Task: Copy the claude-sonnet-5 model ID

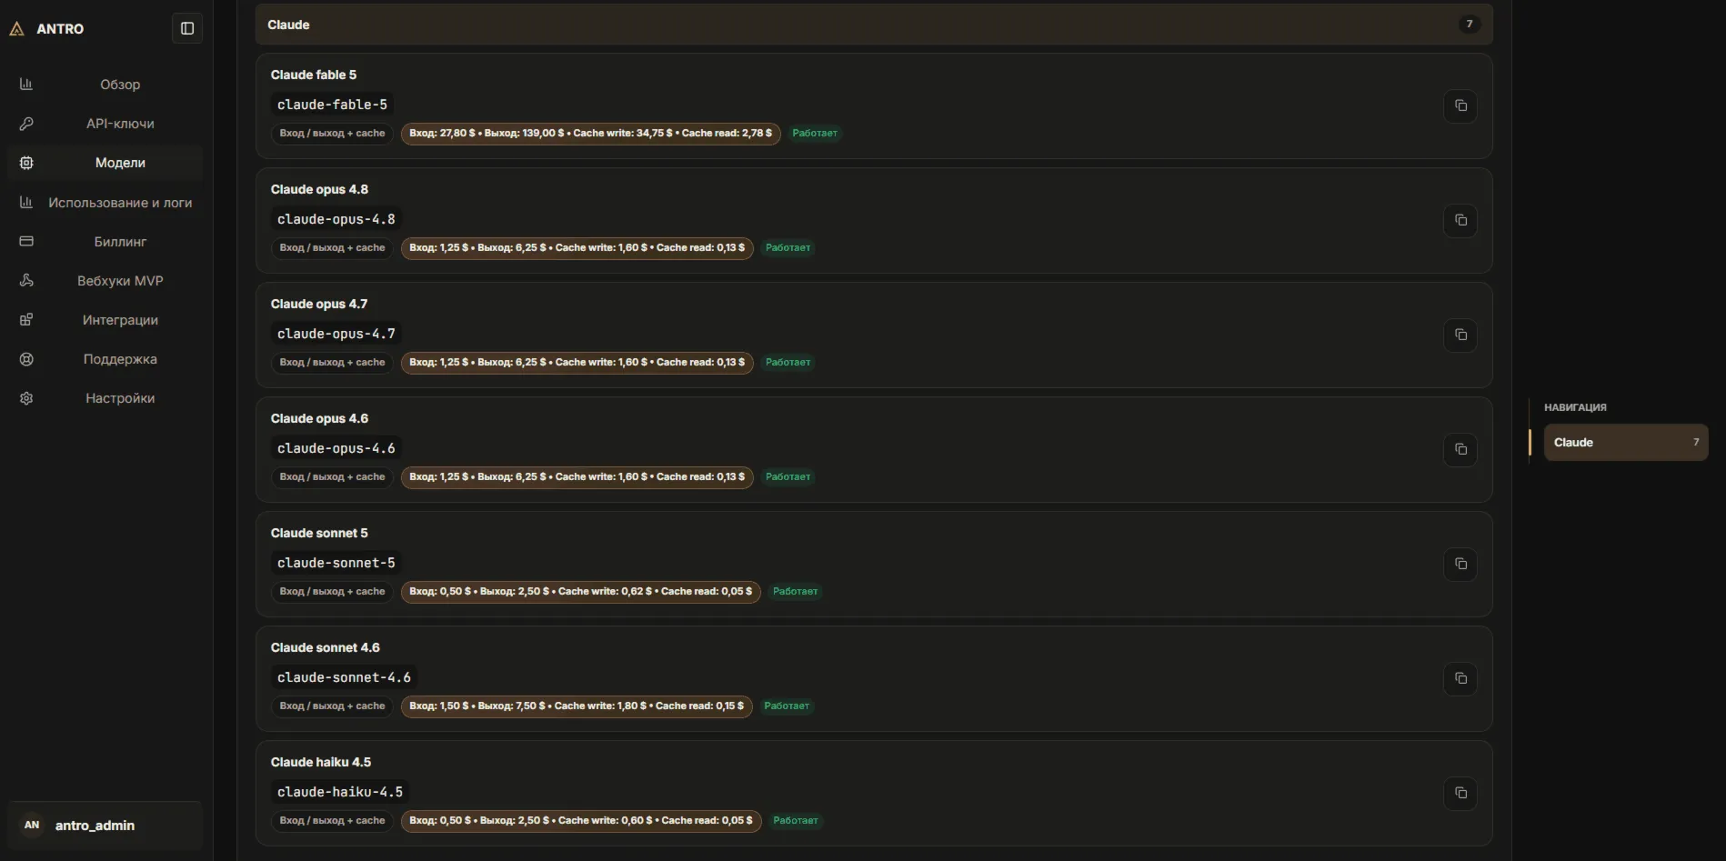Action: (1460, 564)
